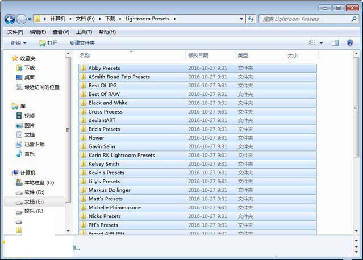Click the Eric's Presets folder icon
Viewport: 363px width, 260px height.
pyautogui.click(x=83, y=129)
